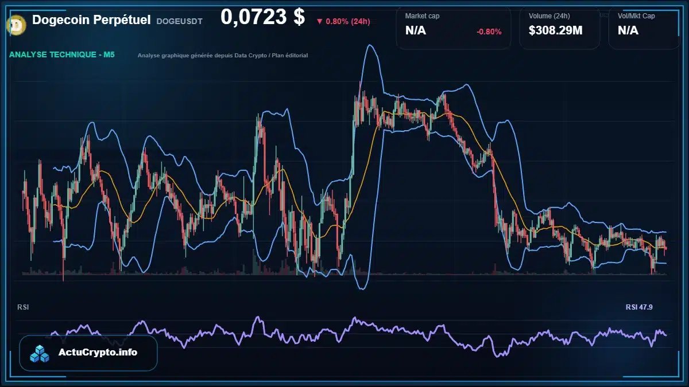
Task: Click the DOGEUSDT ticker symbol
Action: coord(180,21)
